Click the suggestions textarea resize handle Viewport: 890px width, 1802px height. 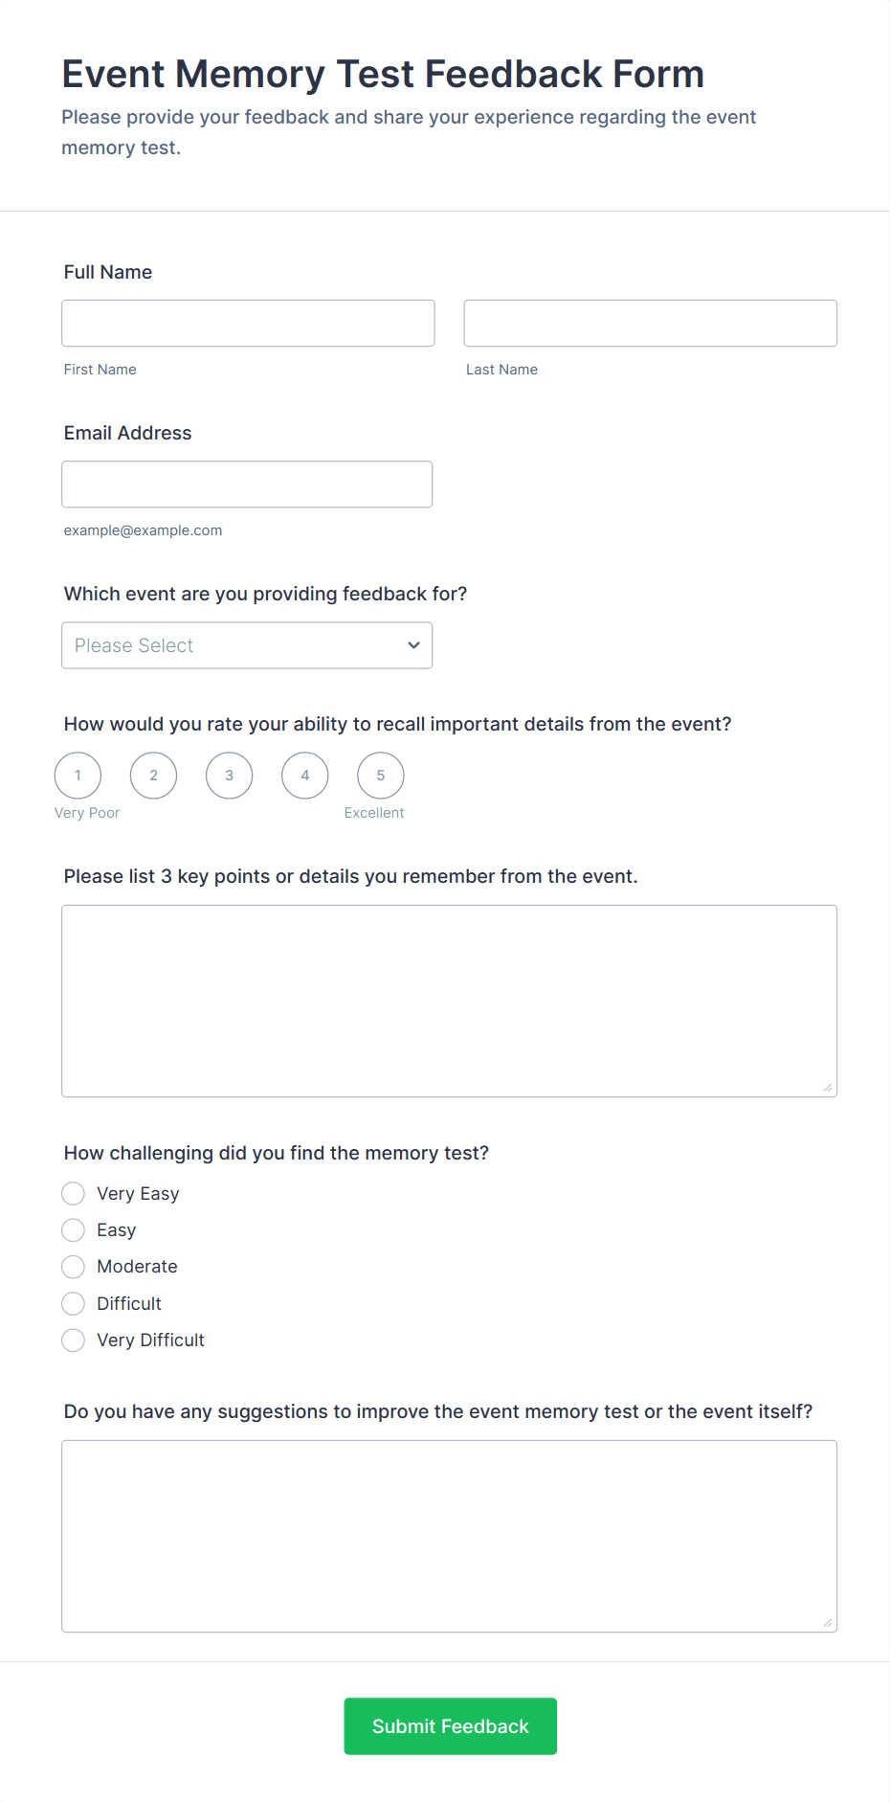point(828,1623)
